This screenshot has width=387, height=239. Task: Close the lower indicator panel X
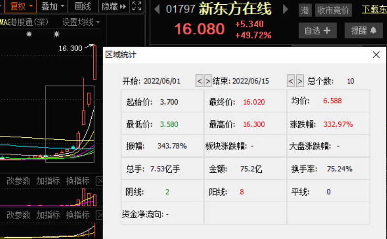pyautogui.click(x=99, y=215)
